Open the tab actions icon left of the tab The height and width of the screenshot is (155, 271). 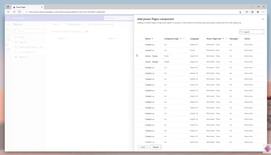click(x=8, y=7)
